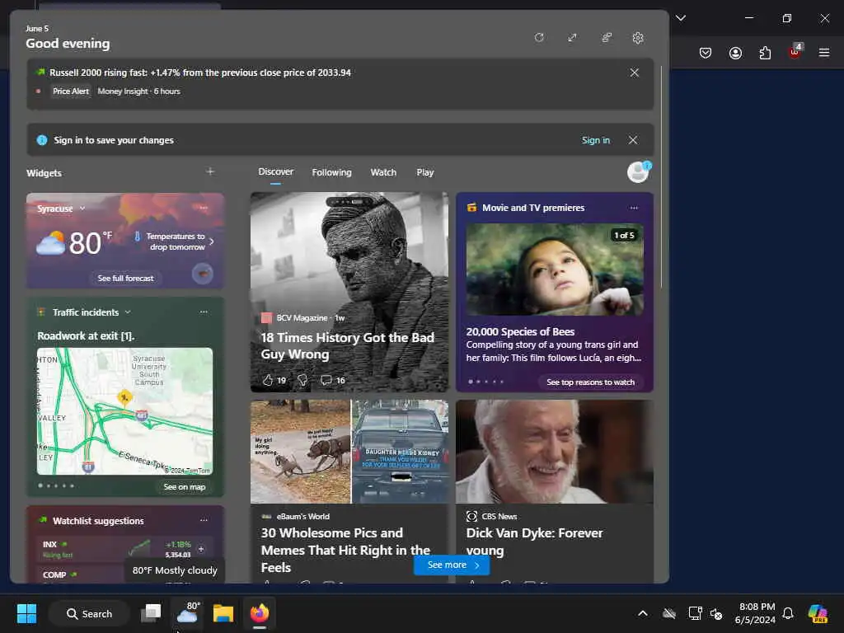Open File Explorer from taskbar
Image resolution: width=844 pixels, height=633 pixels.
pos(223,613)
